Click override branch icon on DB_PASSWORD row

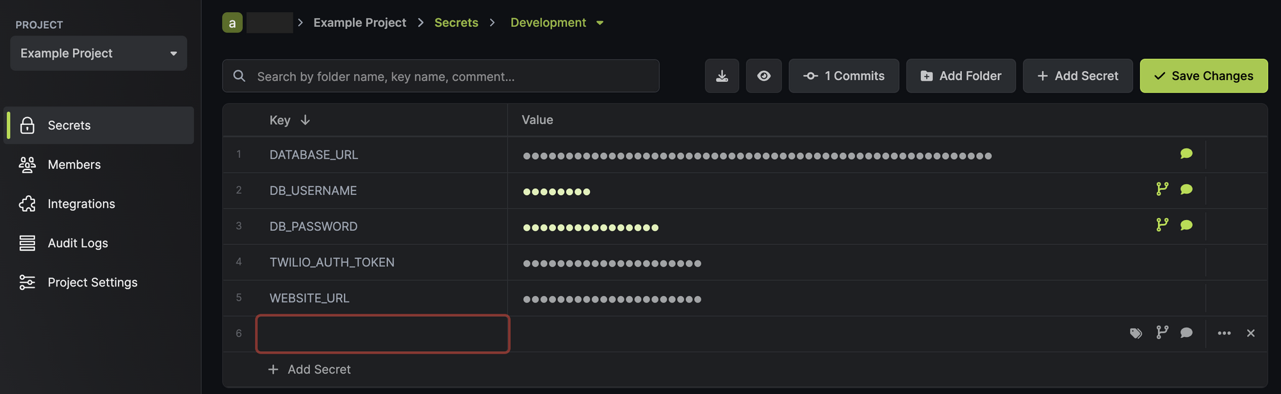click(x=1162, y=225)
